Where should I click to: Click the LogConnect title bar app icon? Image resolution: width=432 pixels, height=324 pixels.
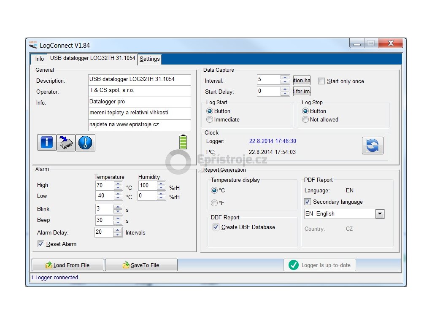click(33, 45)
